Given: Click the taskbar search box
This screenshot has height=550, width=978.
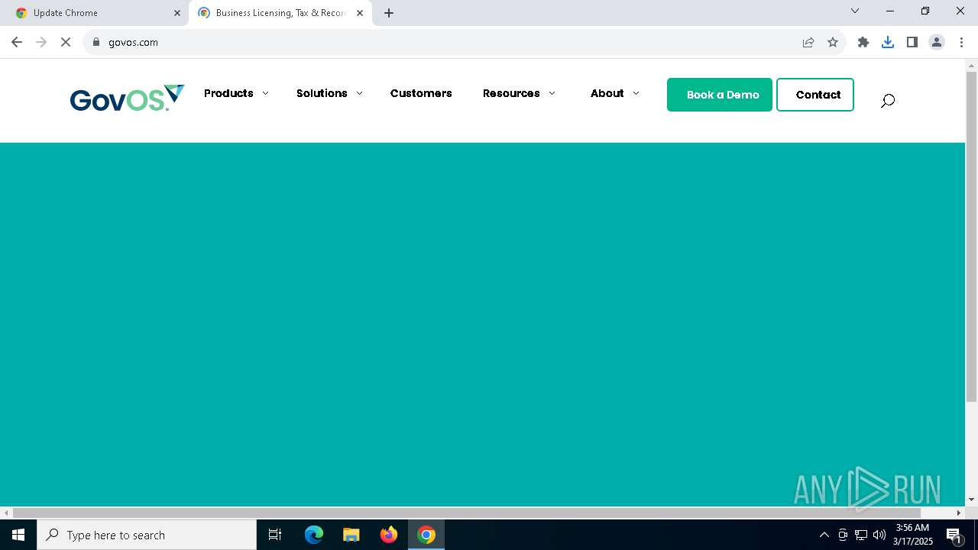Looking at the screenshot, I should tap(147, 535).
